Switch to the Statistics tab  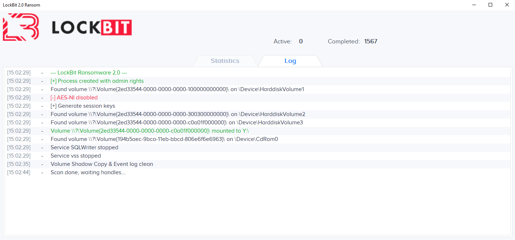225,61
